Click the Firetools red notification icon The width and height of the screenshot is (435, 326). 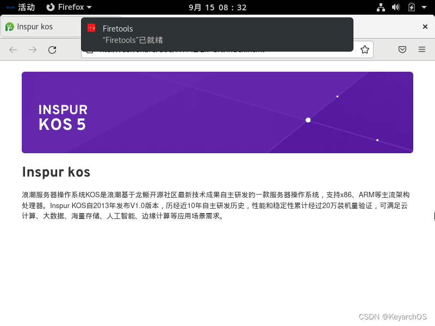click(91, 29)
